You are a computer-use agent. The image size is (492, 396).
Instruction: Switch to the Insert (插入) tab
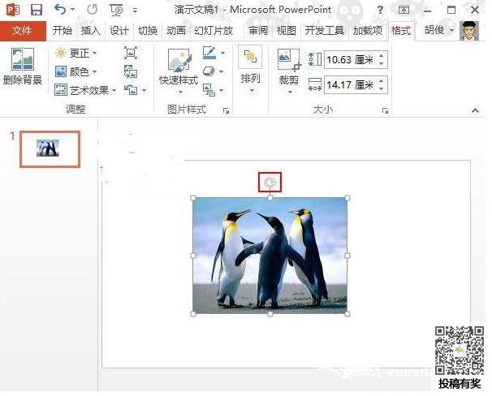91,31
